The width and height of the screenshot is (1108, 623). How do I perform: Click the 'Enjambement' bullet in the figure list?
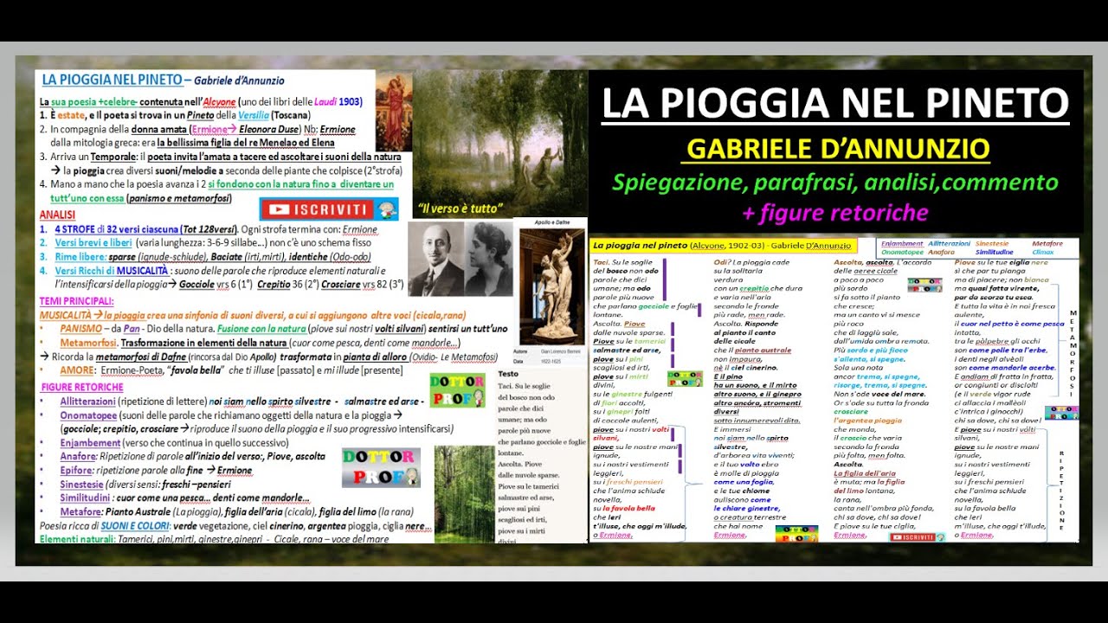pos(90,442)
